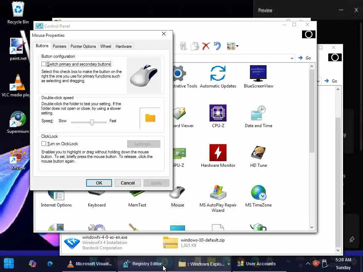Click the copy-to toolbar icon in Control Panel
The image size is (363, 272).
point(195,46)
